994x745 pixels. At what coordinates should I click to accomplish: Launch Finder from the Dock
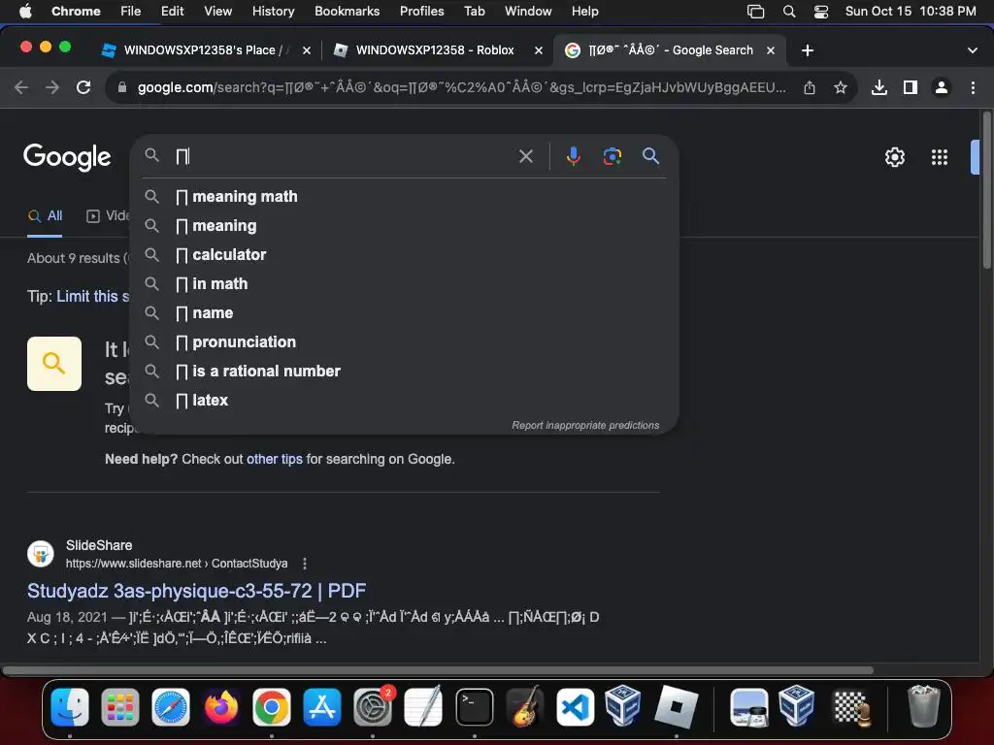[70, 706]
